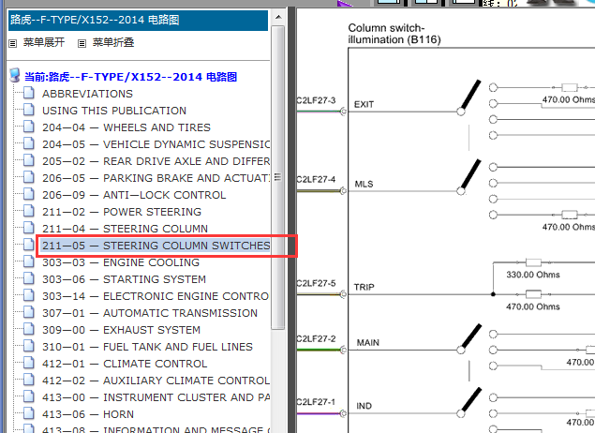Image resolution: width=595 pixels, height=433 pixels.
Task: Click the page icon beside EXHAUST SYSTEM
Action: (29, 329)
